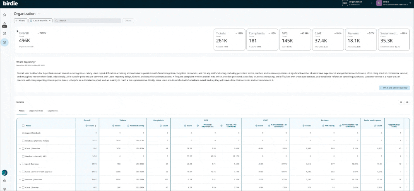Open Organization title dropdown chevron
This screenshot has width=414, height=191.
point(39,14)
